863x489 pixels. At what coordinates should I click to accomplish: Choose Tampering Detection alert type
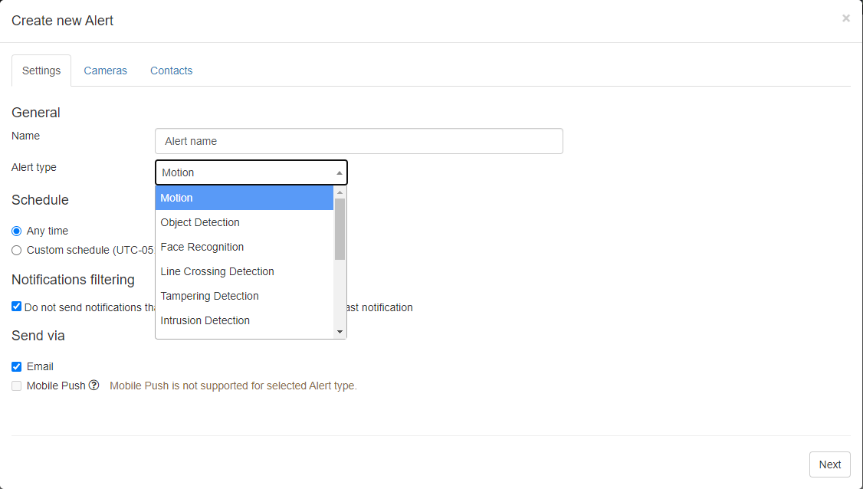(x=244, y=296)
